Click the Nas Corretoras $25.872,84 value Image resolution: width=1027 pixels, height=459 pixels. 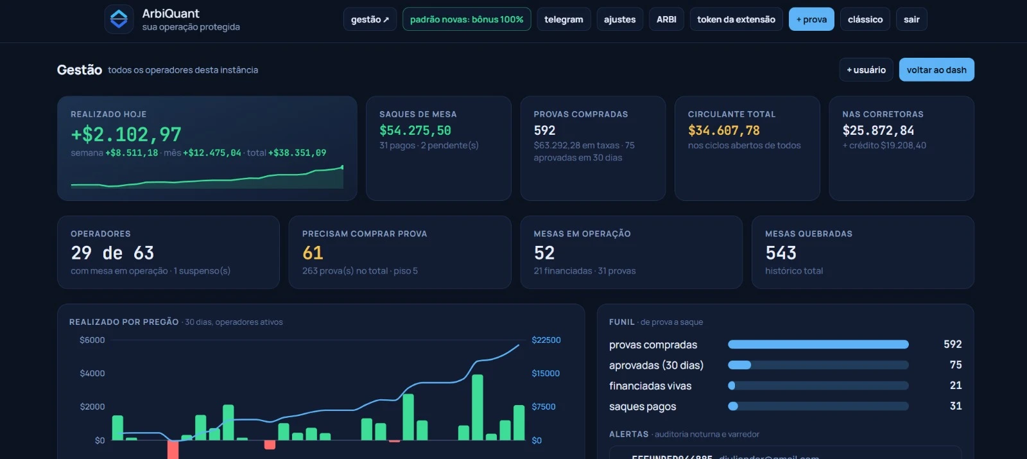tap(878, 130)
